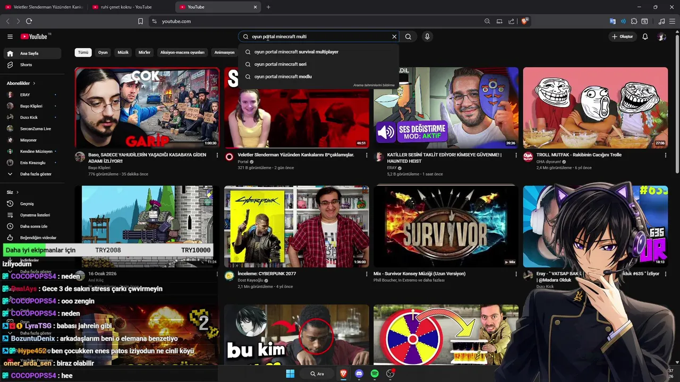The width and height of the screenshot is (680, 382).
Task: Open the account avatar menu
Action: pyautogui.click(x=661, y=37)
